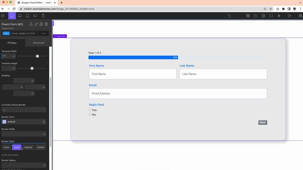Viewport: 303px width, 170px height.
Task: Open Chrome three-dot menu
Action: point(300,9)
